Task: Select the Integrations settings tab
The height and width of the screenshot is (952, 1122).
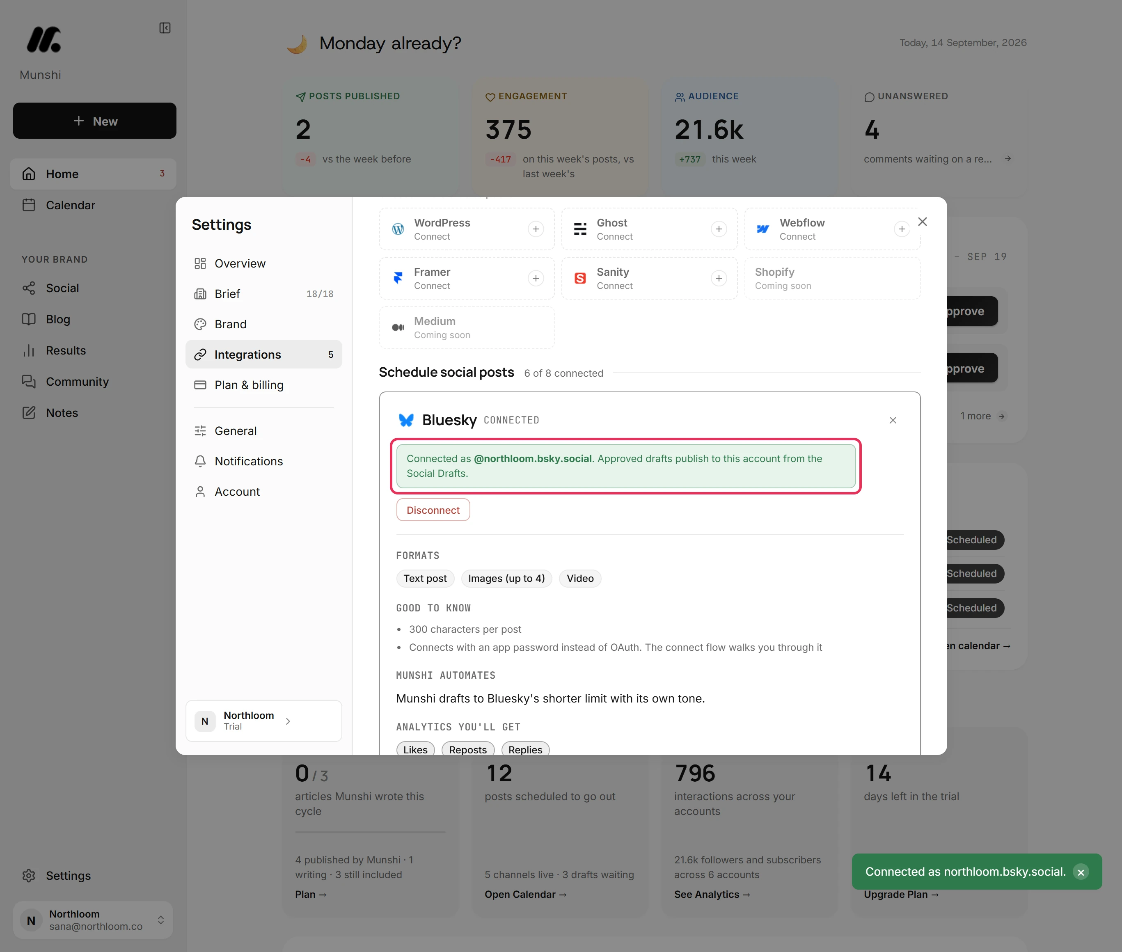Action: tap(264, 355)
